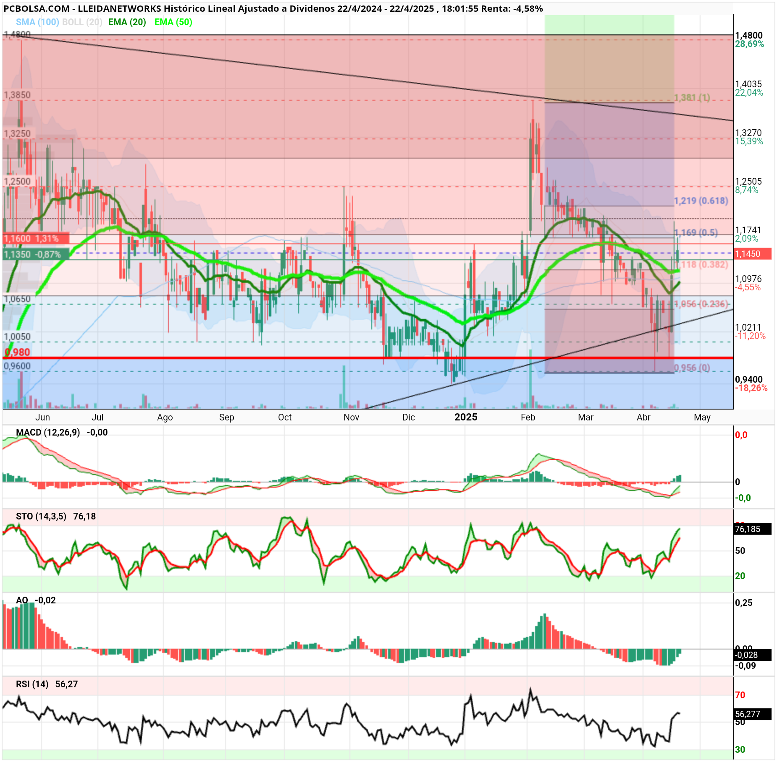
Task: Click the Feb month label
Action: (x=528, y=417)
